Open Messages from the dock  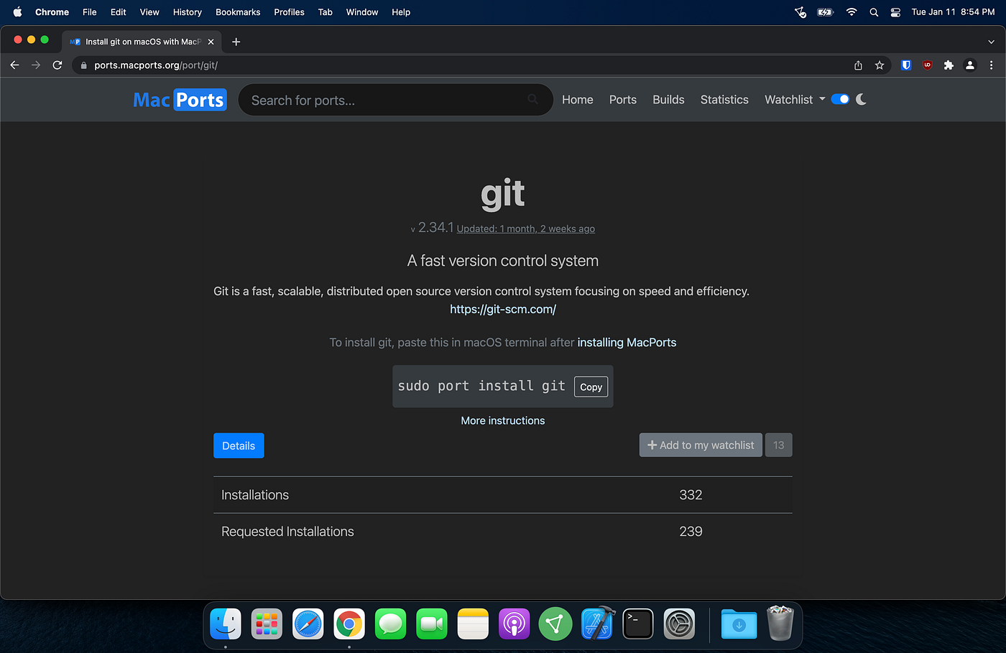[390, 624]
